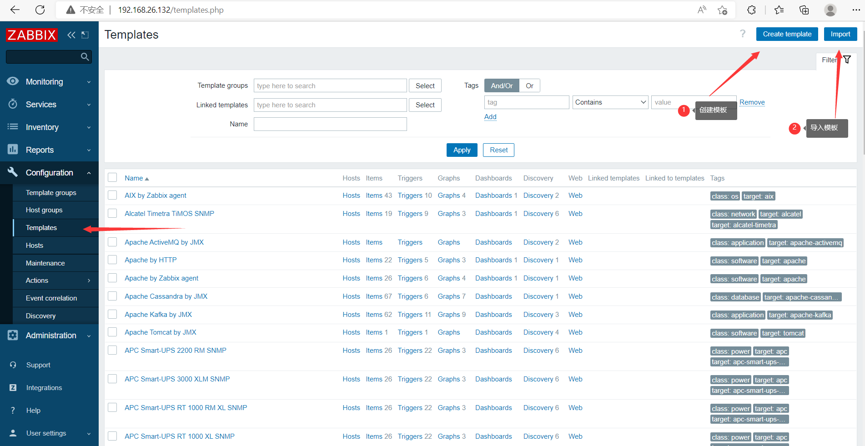Open the favorites list icon
The width and height of the screenshot is (865, 446).
click(779, 10)
